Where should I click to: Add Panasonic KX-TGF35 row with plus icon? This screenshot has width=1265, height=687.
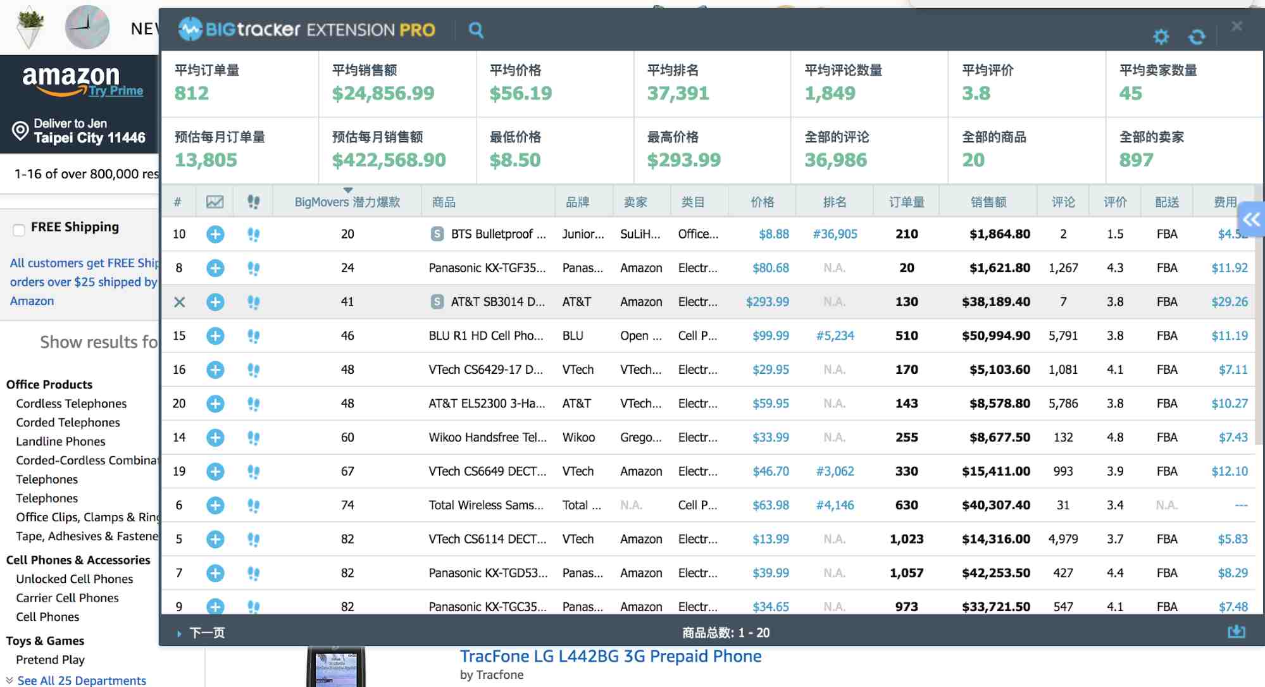tap(215, 268)
